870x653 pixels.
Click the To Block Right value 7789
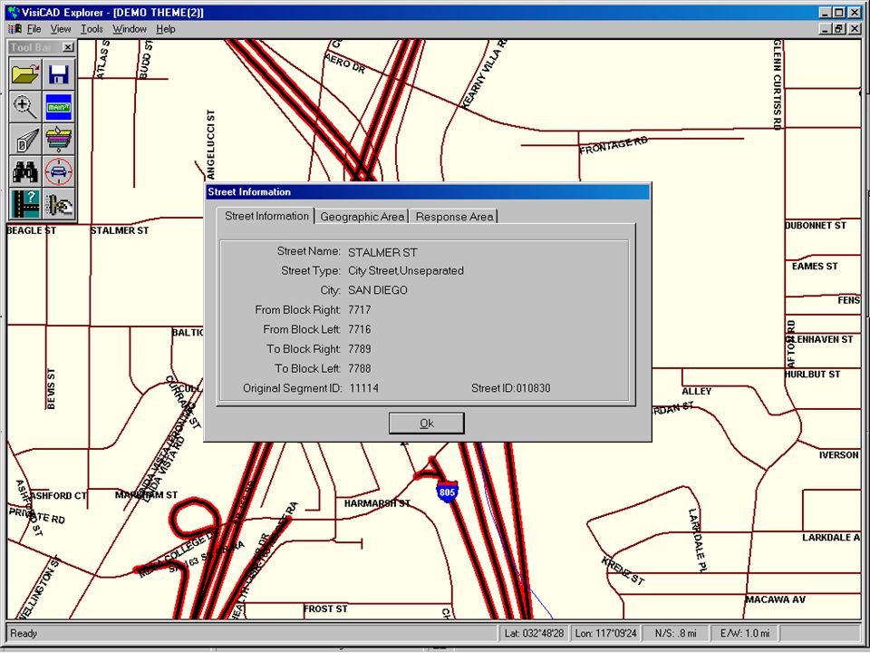tap(360, 348)
